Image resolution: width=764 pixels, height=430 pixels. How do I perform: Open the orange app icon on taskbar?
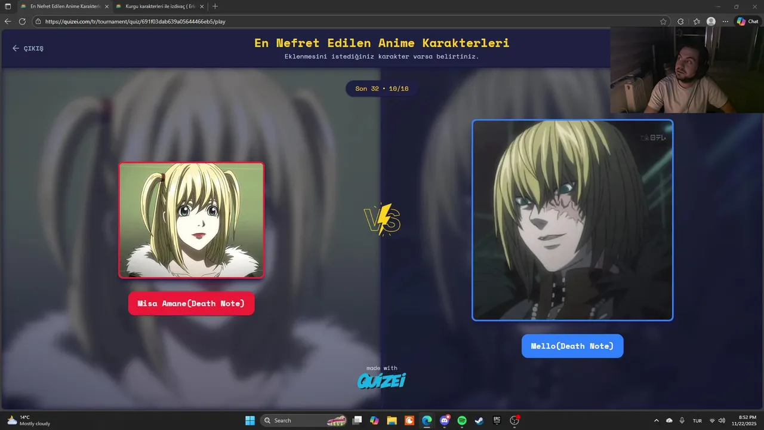click(x=409, y=420)
